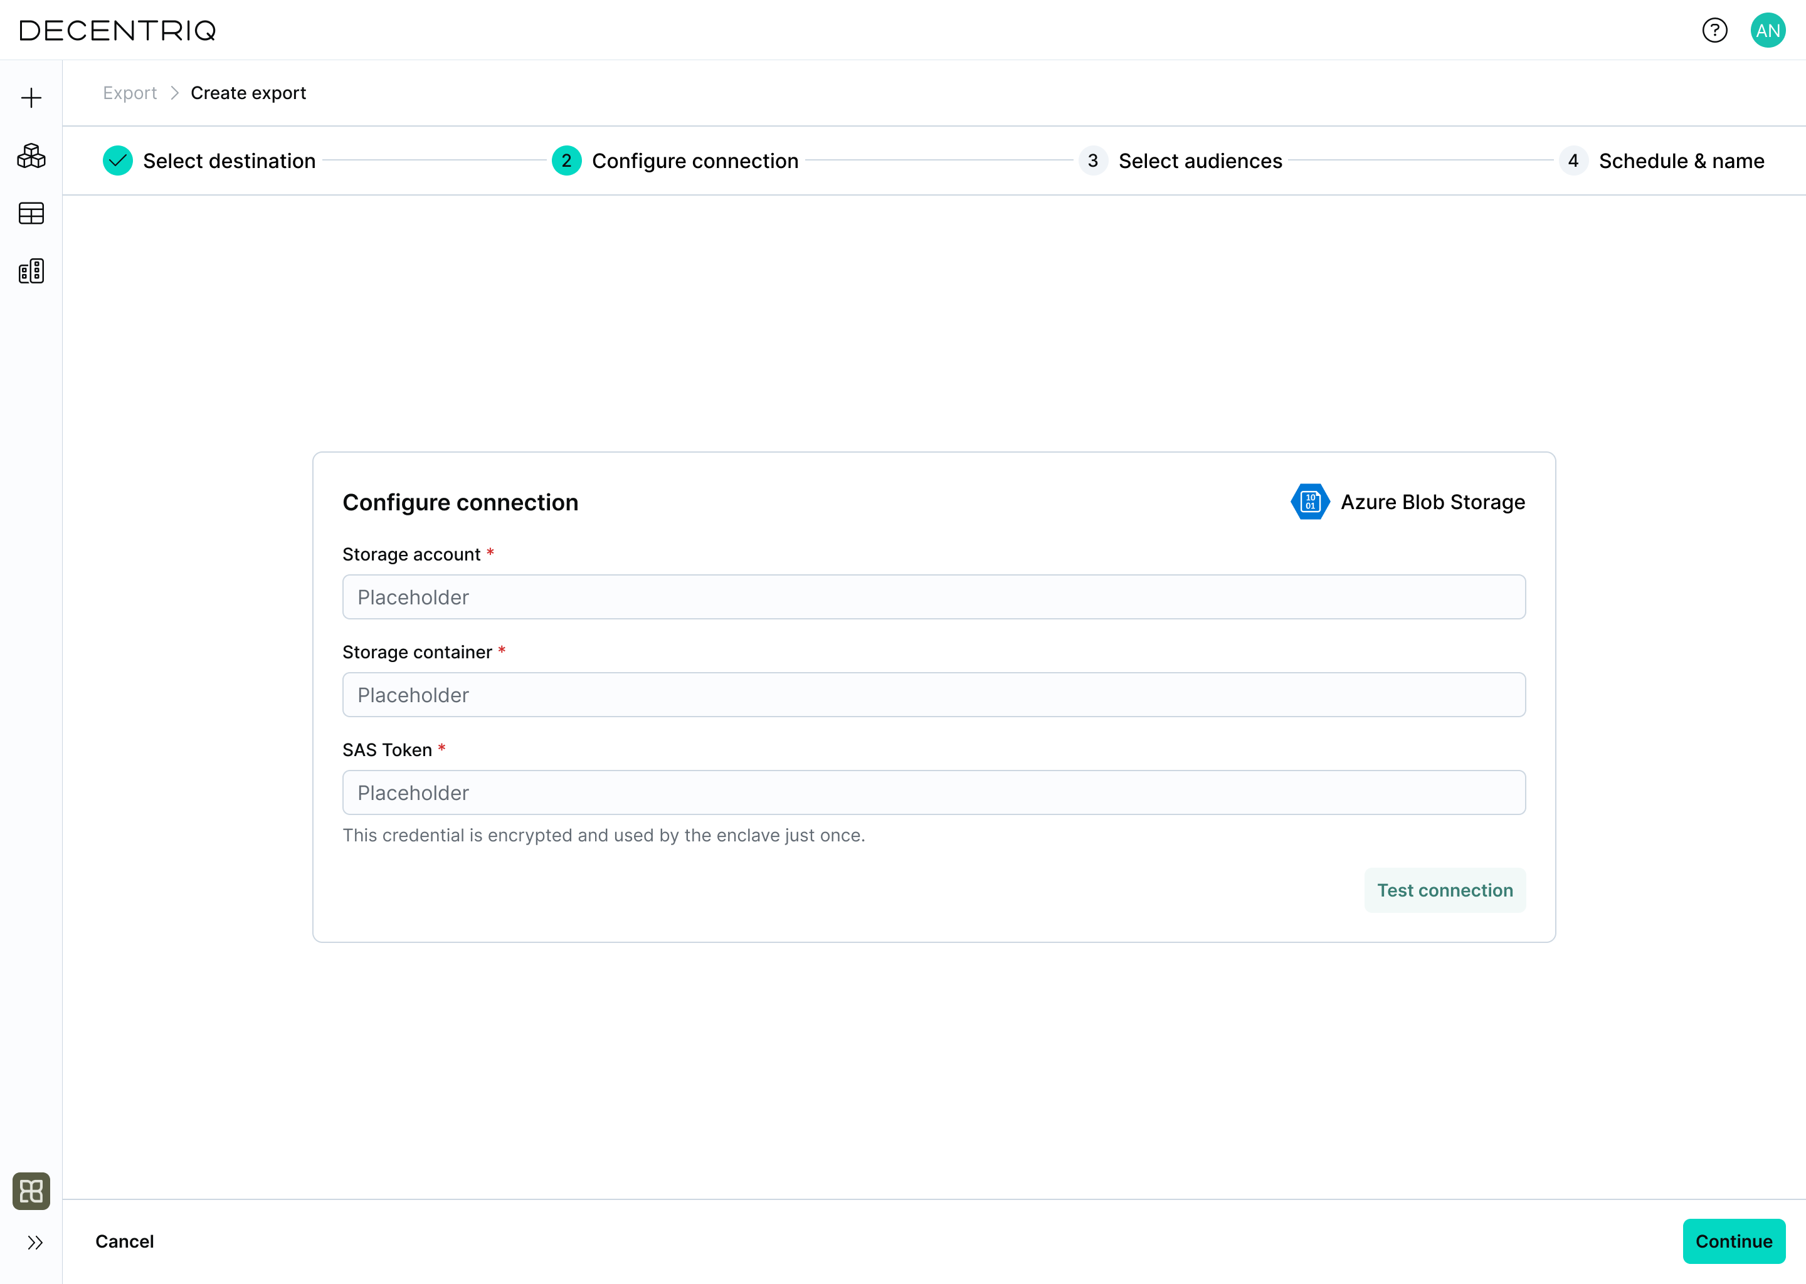Click the Configure connection card heading

click(460, 502)
